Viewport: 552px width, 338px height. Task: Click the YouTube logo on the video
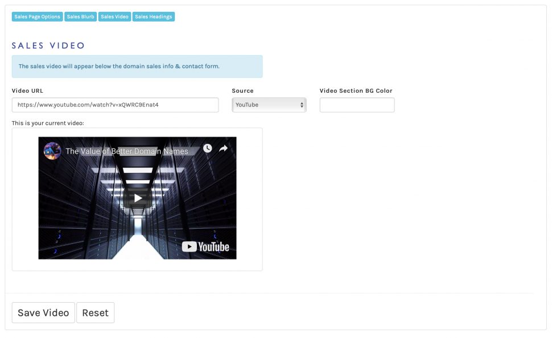(205, 246)
